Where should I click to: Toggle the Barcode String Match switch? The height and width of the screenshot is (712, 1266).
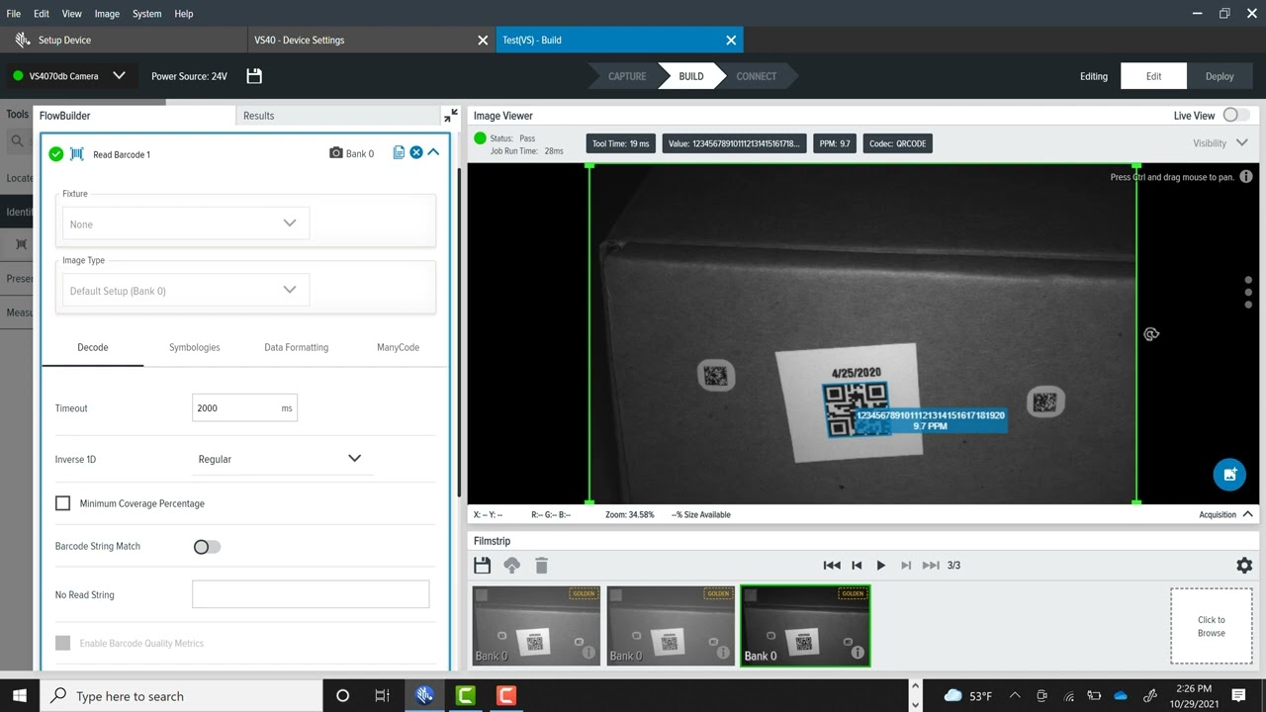207,547
